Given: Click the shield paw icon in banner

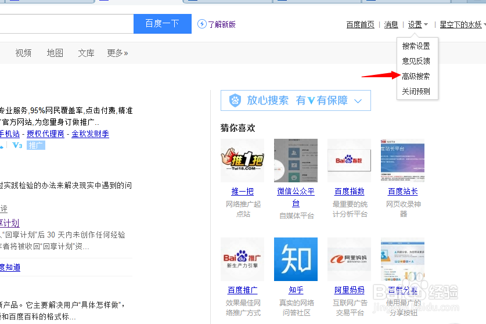Looking at the screenshot, I should point(235,100).
